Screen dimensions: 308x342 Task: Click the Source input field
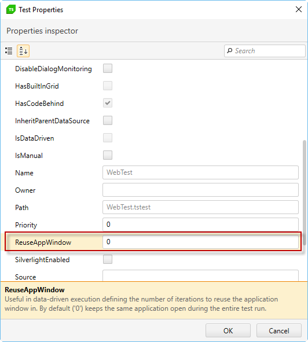200,275
